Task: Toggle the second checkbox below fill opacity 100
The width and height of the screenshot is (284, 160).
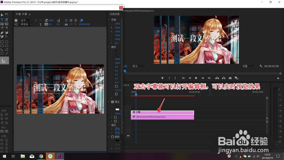Action: tap(115, 121)
